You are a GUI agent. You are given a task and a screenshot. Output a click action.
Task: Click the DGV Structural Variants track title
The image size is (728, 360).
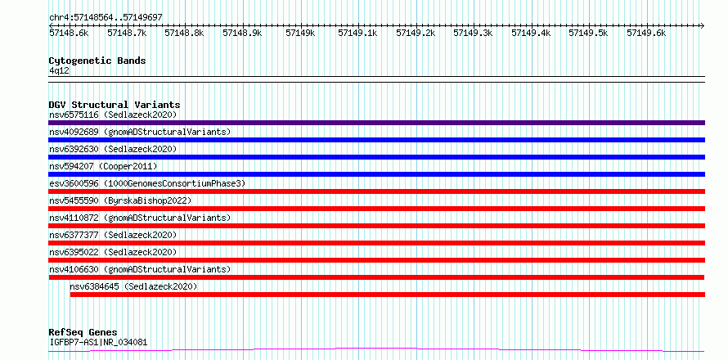(115, 105)
